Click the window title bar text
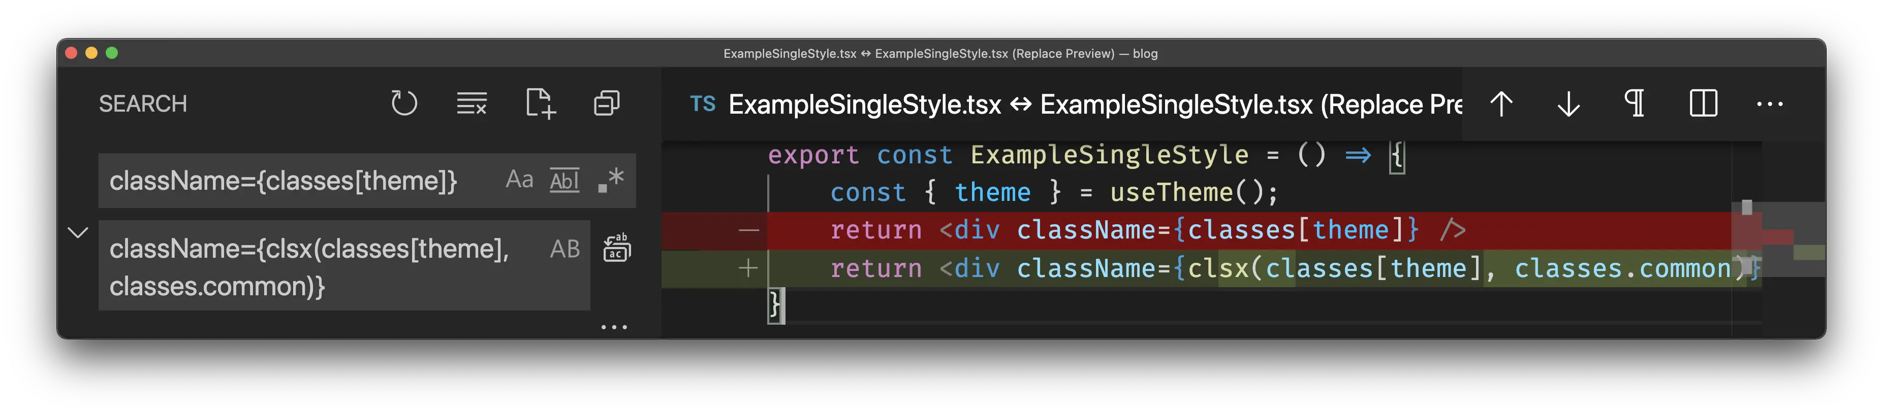The height and width of the screenshot is (414, 1883). click(x=940, y=53)
